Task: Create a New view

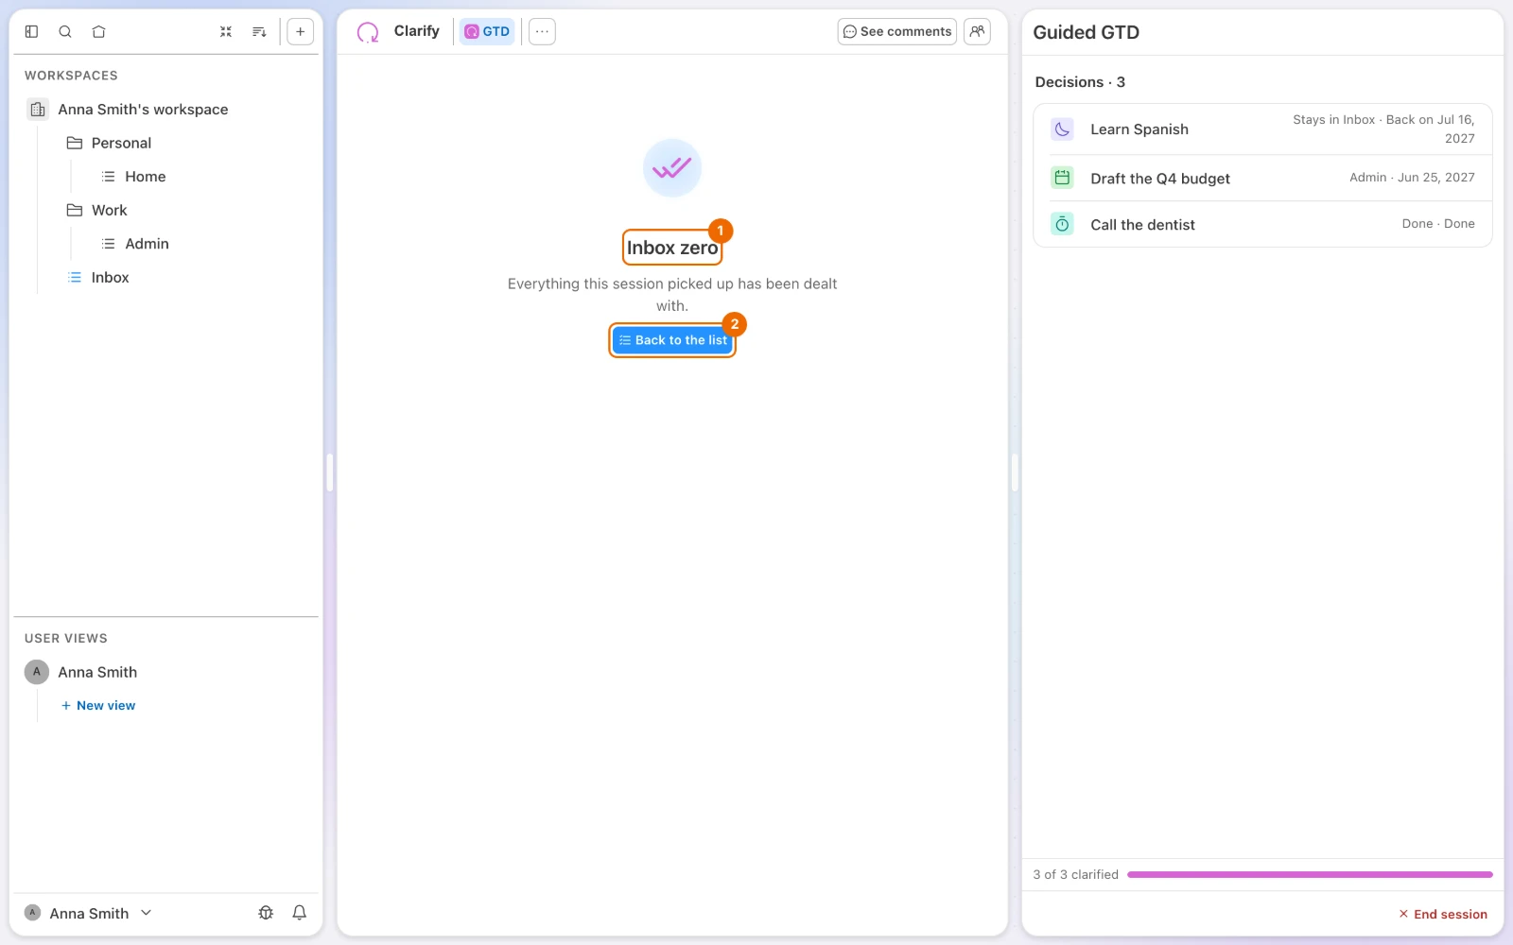Action: point(98,706)
